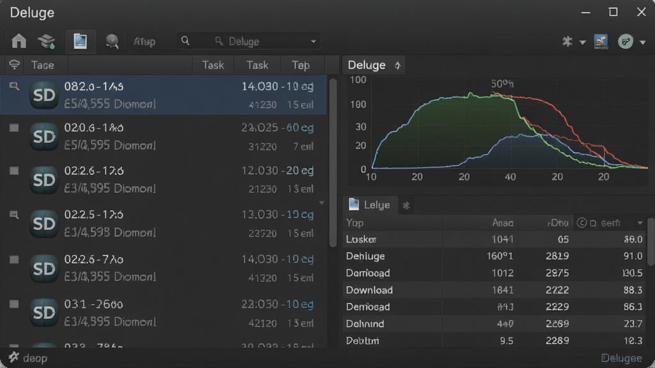Viewport: 655px width, 368px height.
Task: Click value 2222 in Download row
Action: click(x=557, y=290)
